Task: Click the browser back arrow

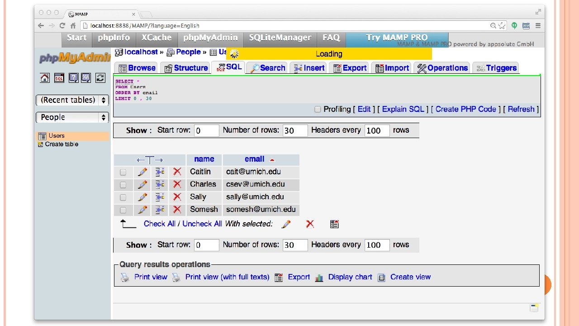Action: (41, 26)
